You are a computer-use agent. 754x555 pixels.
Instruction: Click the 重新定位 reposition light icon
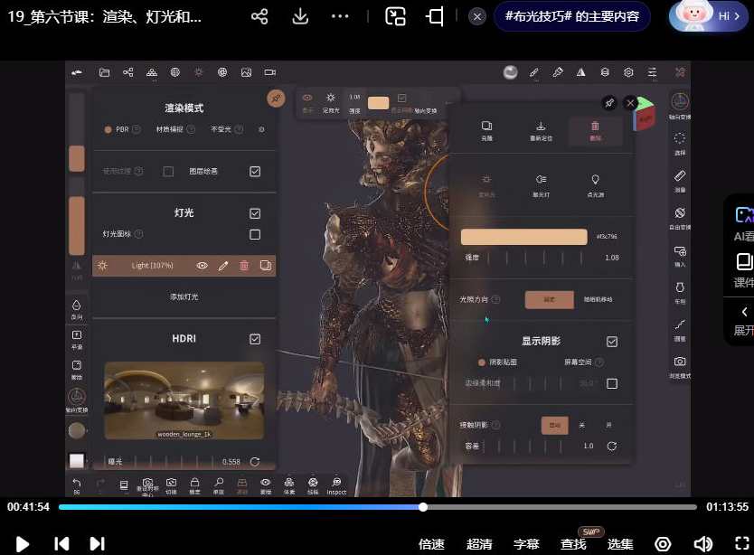(x=541, y=127)
